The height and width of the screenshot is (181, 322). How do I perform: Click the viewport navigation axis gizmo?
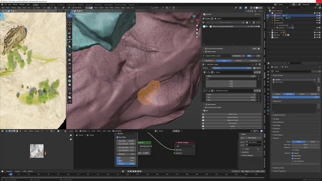[x=194, y=19]
